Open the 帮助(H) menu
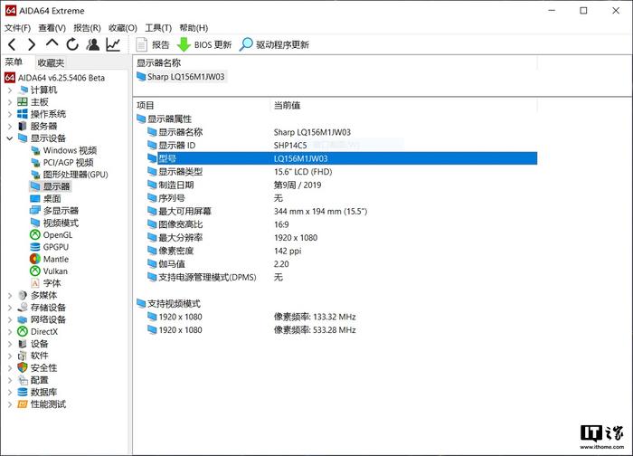This screenshot has width=633, height=456. (194, 28)
